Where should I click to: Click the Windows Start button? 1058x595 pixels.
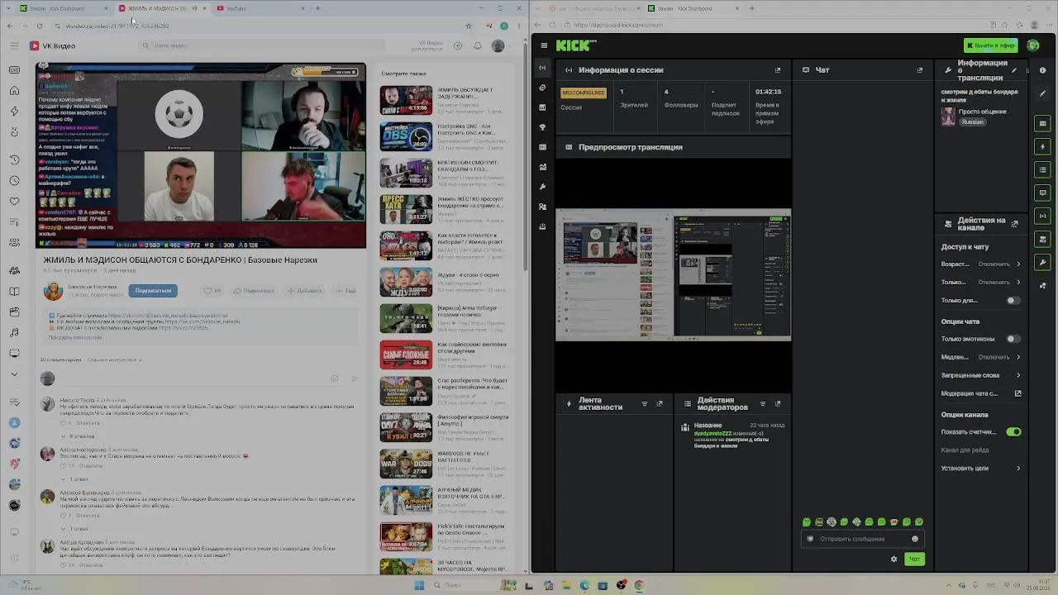(419, 585)
